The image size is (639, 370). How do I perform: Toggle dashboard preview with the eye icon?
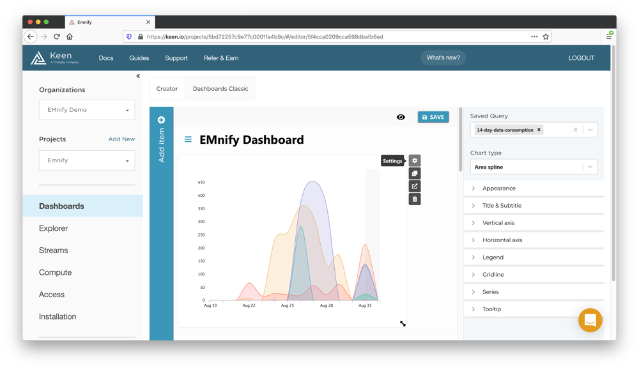pyautogui.click(x=401, y=117)
